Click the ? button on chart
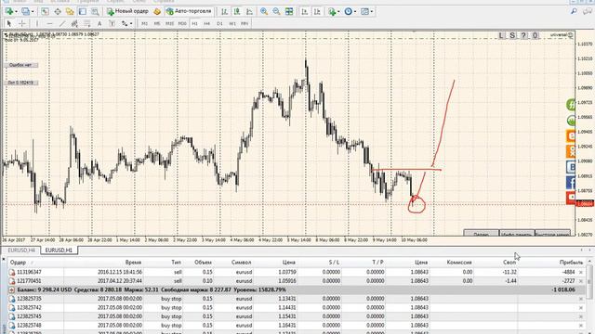Viewport: 595px width, 334px height. coord(523,35)
